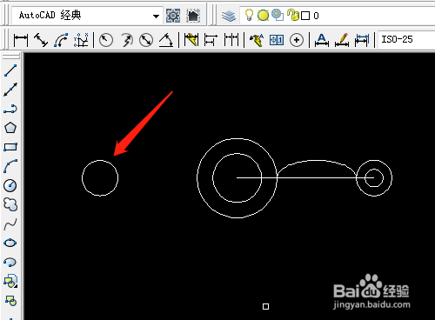Select the horizontal line joining the circles
The image size is (435, 320).
click(305, 177)
